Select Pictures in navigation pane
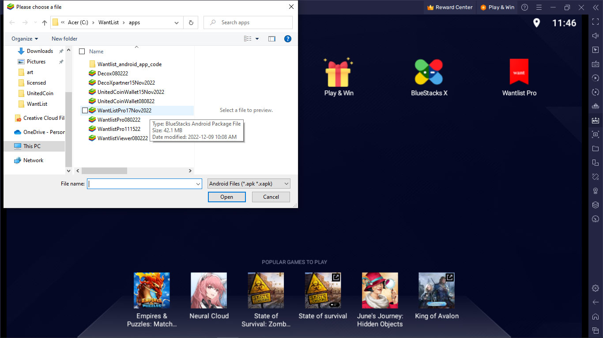The image size is (603, 338). coord(36,62)
